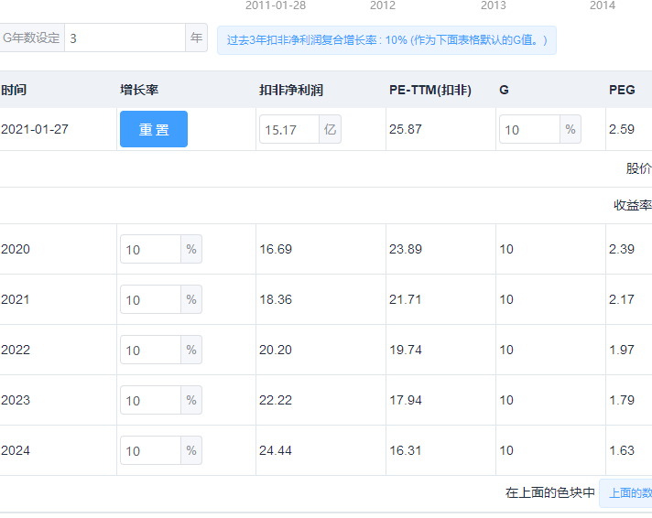Jump to 2013 on the timeline axis
This screenshot has width=652, height=518.
493,5
